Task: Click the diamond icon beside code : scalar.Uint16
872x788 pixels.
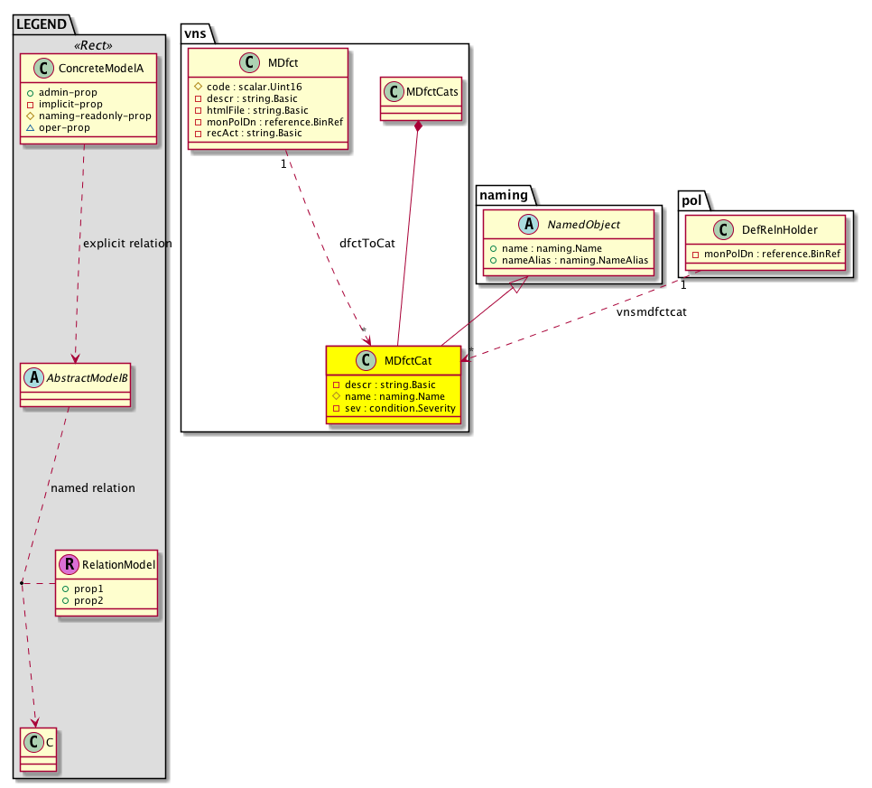Action: 199,87
